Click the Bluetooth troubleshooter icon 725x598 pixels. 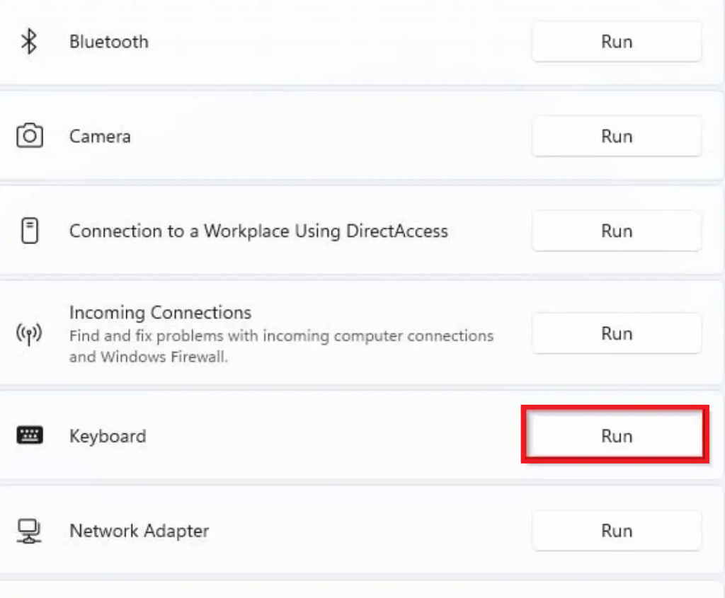click(30, 41)
